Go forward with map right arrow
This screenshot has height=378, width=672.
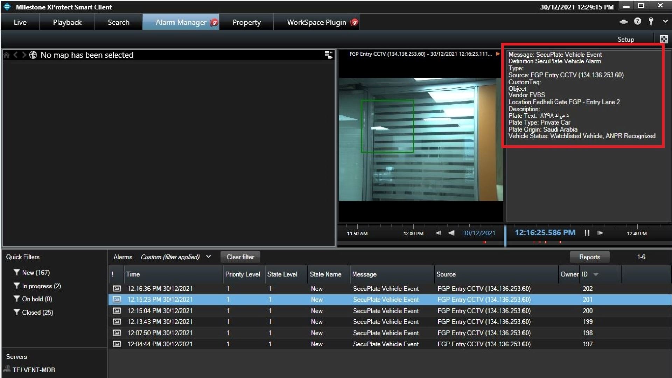pos(24,55)
